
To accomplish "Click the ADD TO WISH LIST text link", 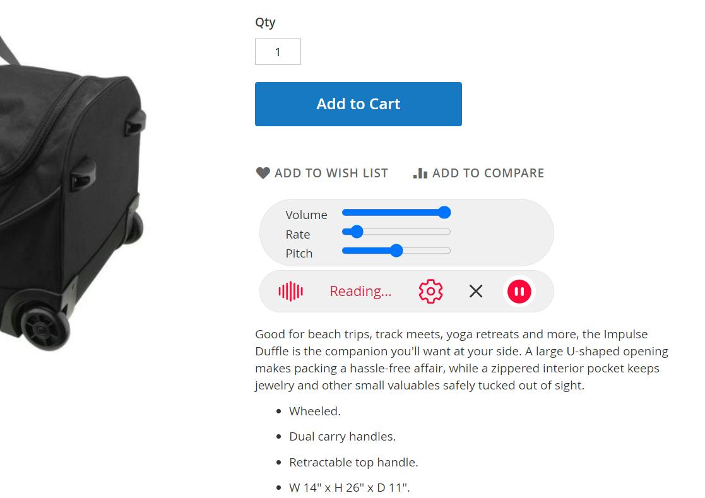I will pyautogui.click(x=331, y=173).
